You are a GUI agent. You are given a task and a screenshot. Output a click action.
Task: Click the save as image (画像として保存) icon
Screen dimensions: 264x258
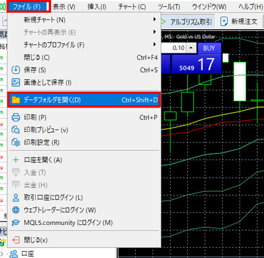point(16,82)
